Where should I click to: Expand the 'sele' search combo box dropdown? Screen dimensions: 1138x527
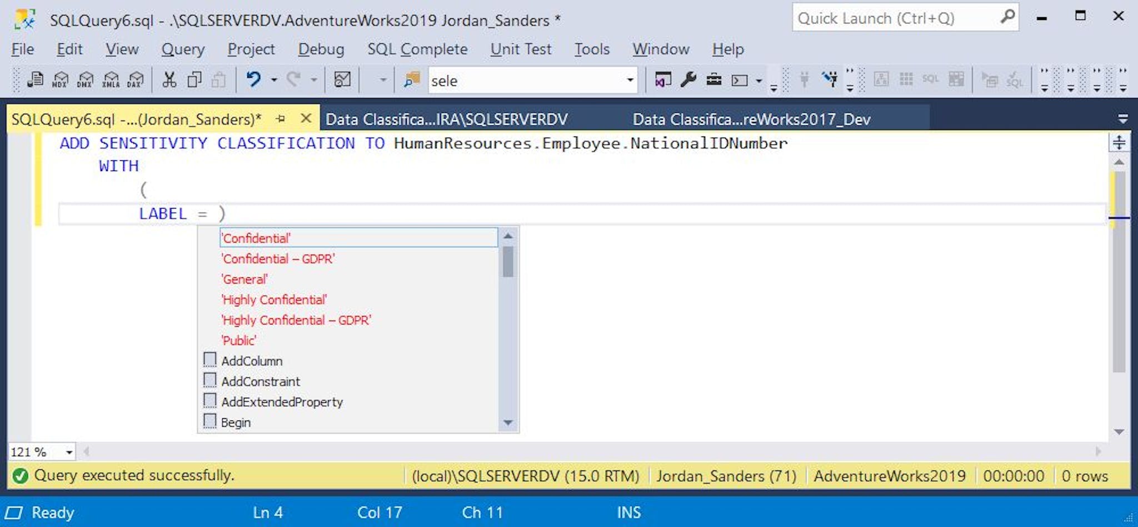(x=630, y=80)
